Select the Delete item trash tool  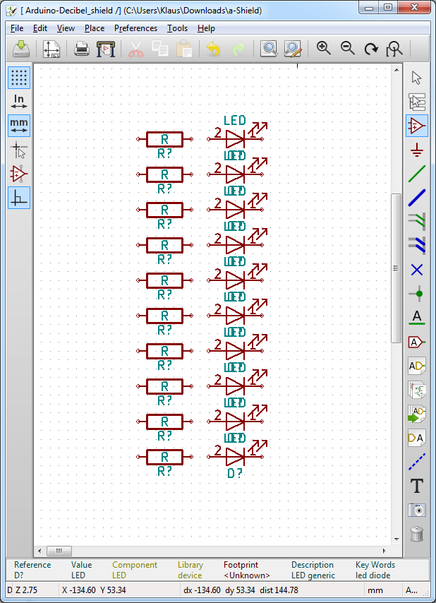(x=417, y=535)
